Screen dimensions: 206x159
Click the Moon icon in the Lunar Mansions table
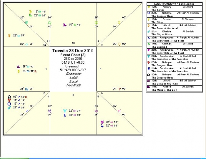(x=149, y=7)
